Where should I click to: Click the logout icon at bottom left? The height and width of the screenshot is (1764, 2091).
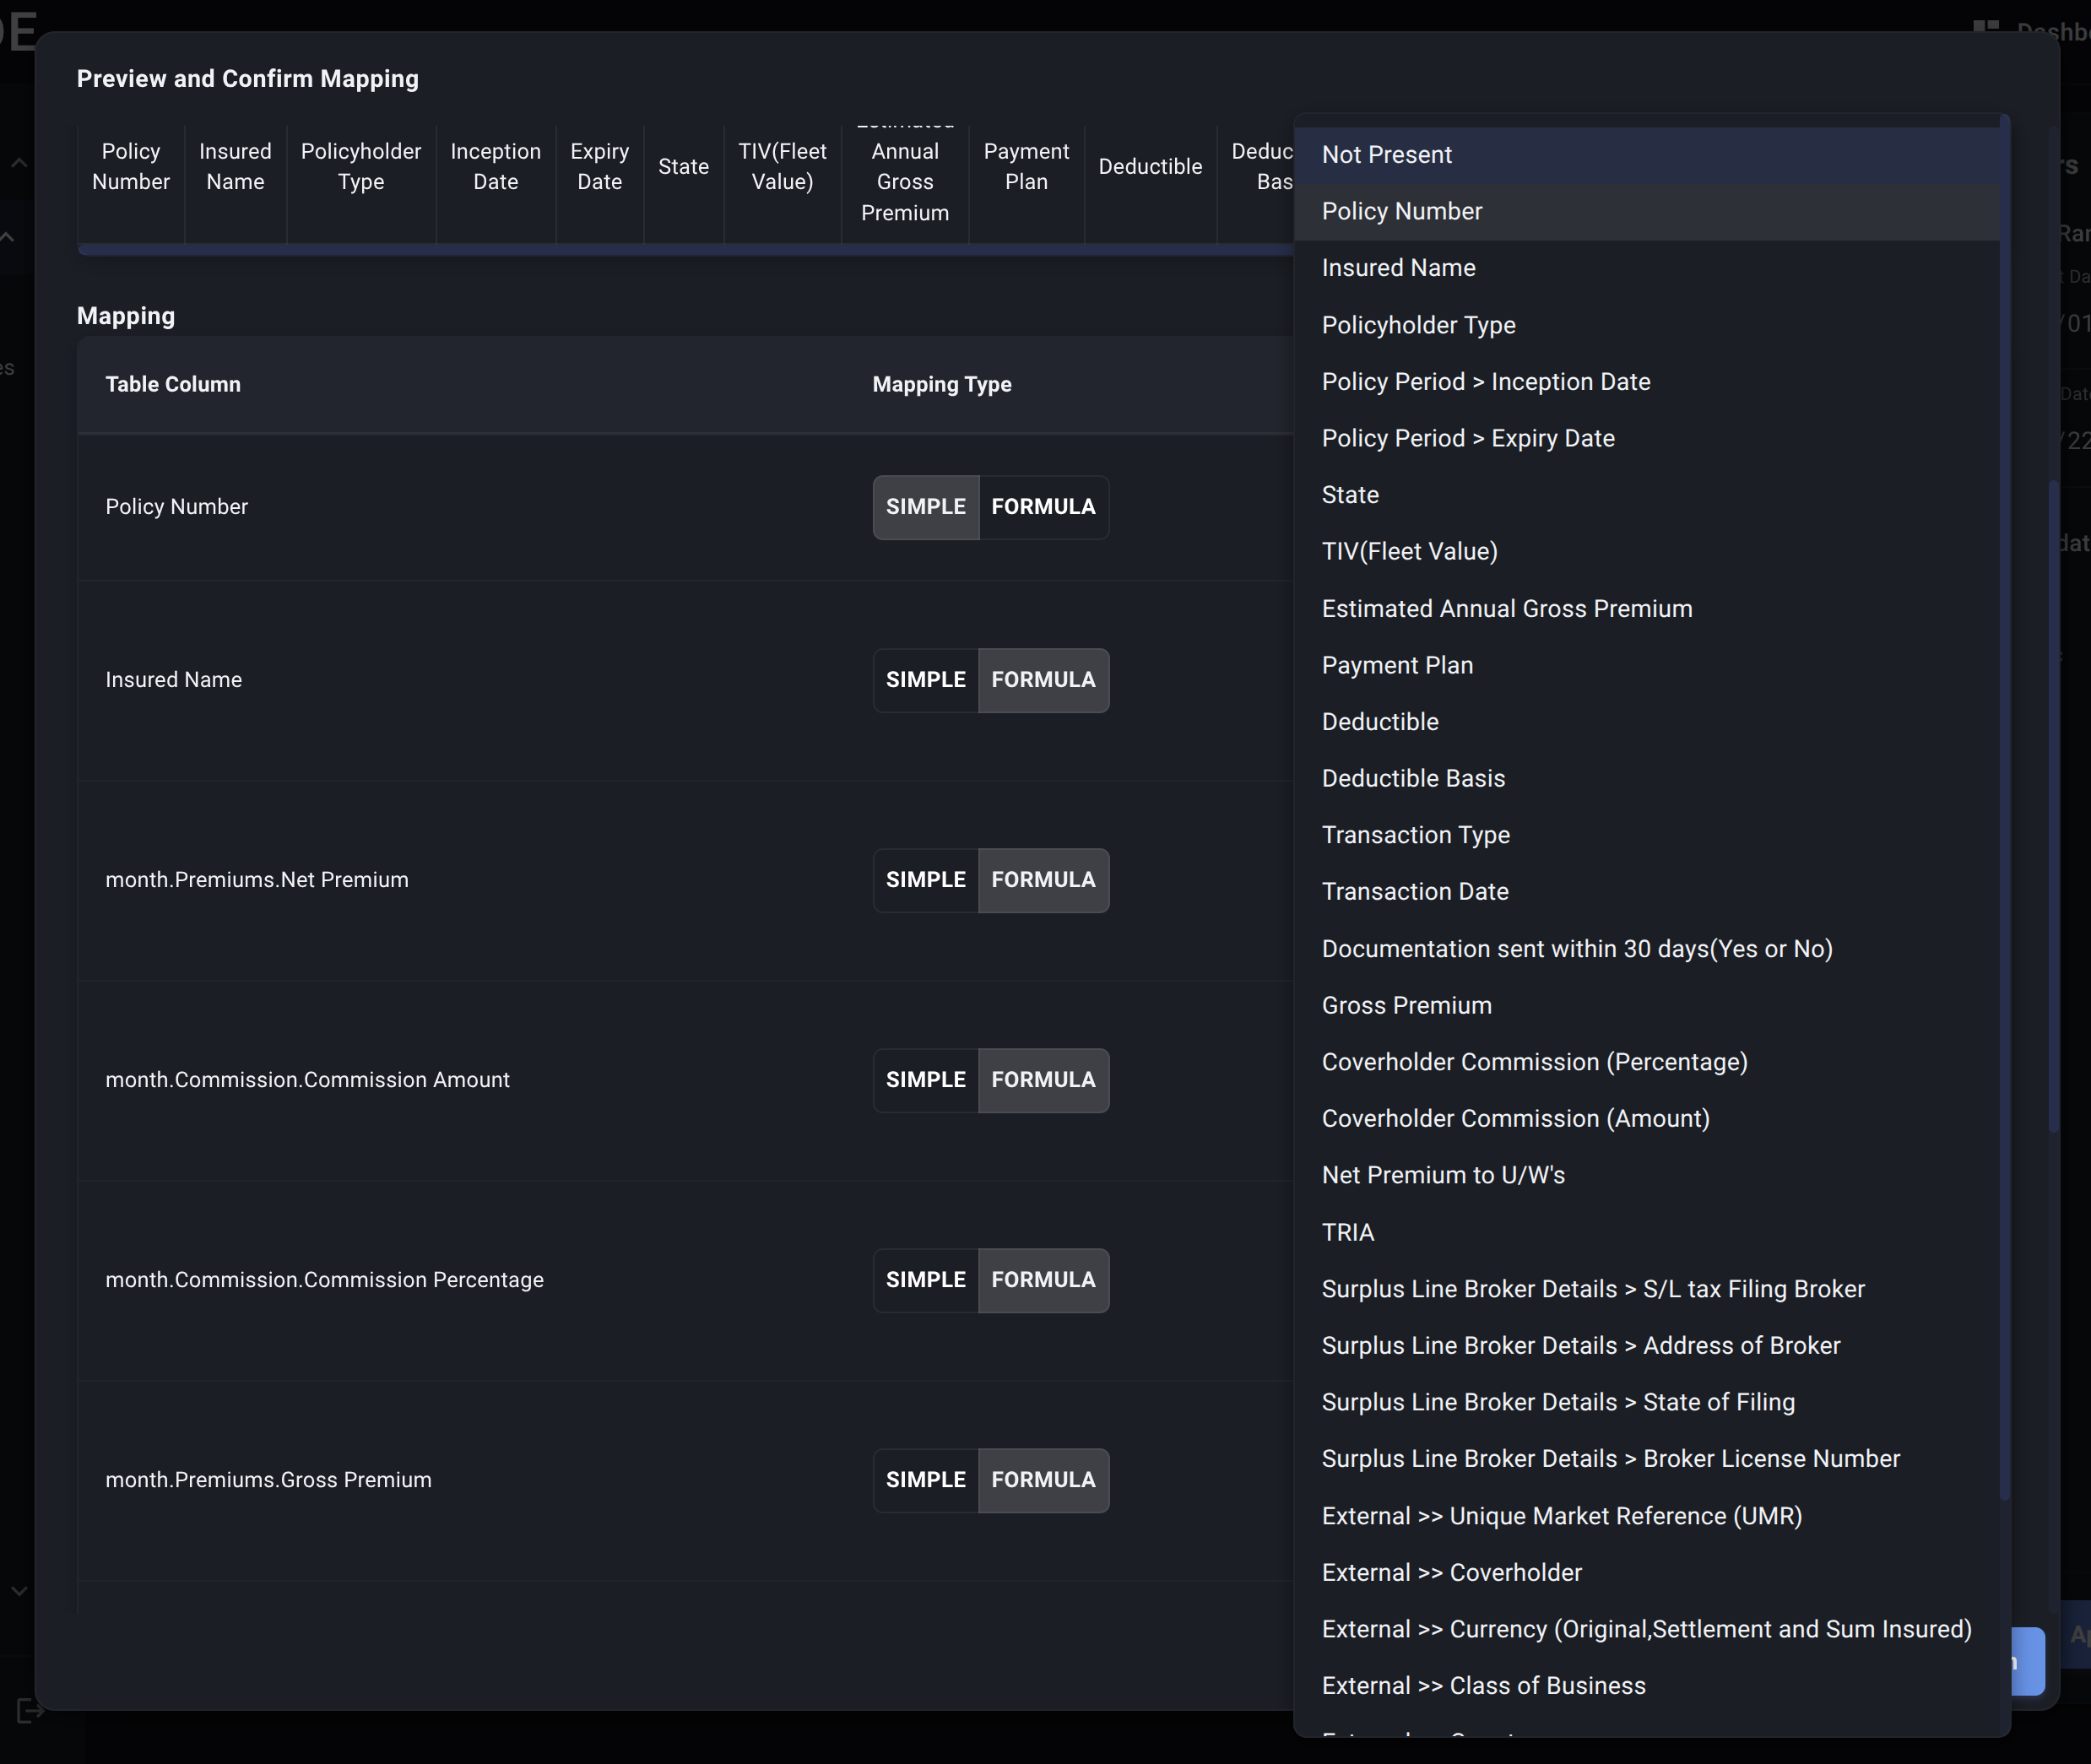coord(28,1711)
